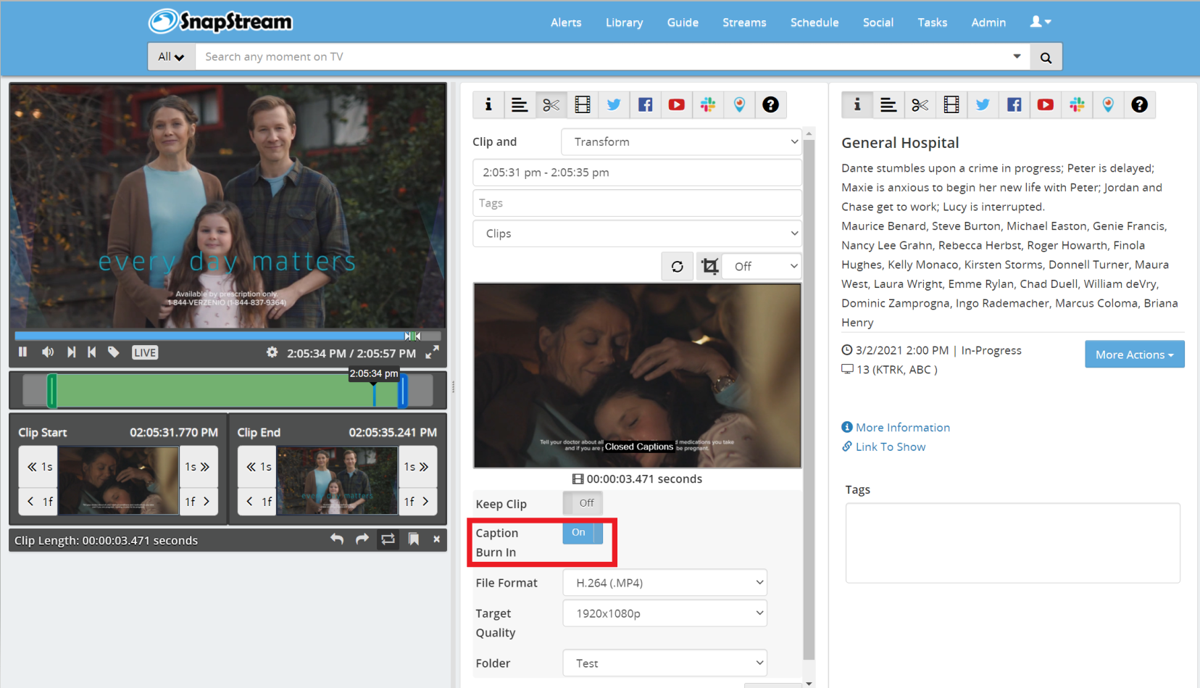Open help in the Clip panel toolbar
1200x688 pixels.
point(770,105)
